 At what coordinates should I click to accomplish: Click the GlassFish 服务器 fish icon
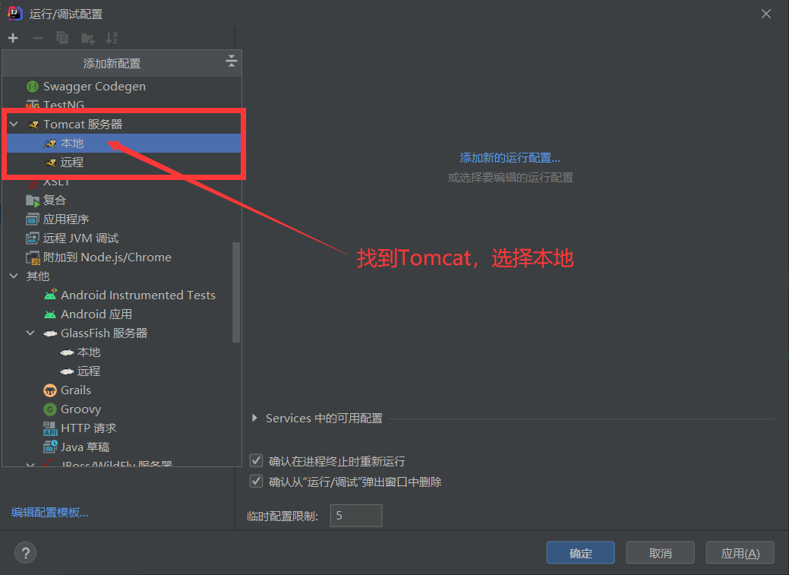point(50,333)
